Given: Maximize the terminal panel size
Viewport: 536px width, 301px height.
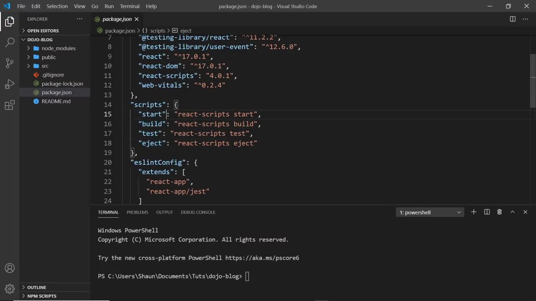Looking at the screenshot, I should pos(512,212).
